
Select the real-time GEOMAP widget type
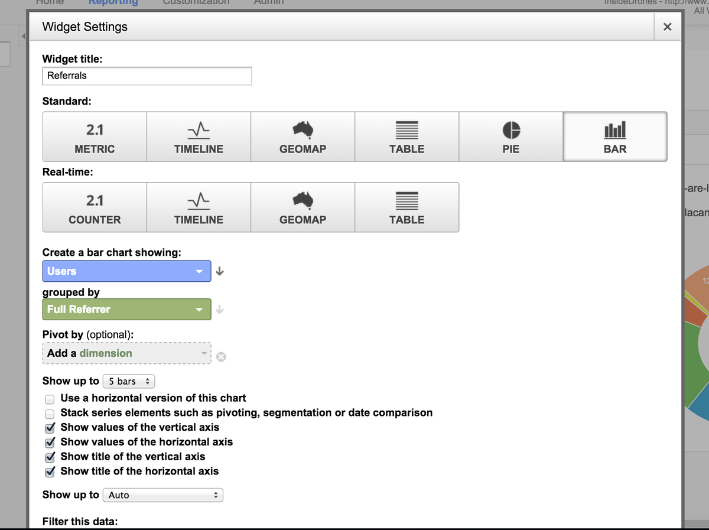coord(303,207)
